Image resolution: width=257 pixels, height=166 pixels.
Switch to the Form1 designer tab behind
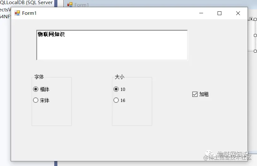click(x=78, y=5)
